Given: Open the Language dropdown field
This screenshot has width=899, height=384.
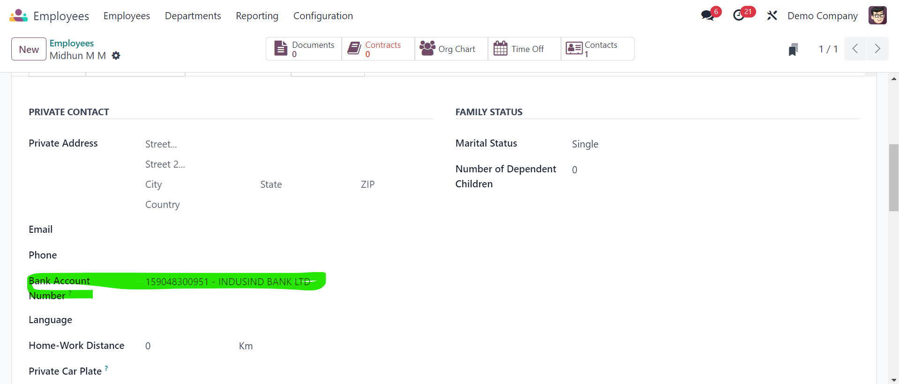Looking at the screenshot, I should pos(289,320).
